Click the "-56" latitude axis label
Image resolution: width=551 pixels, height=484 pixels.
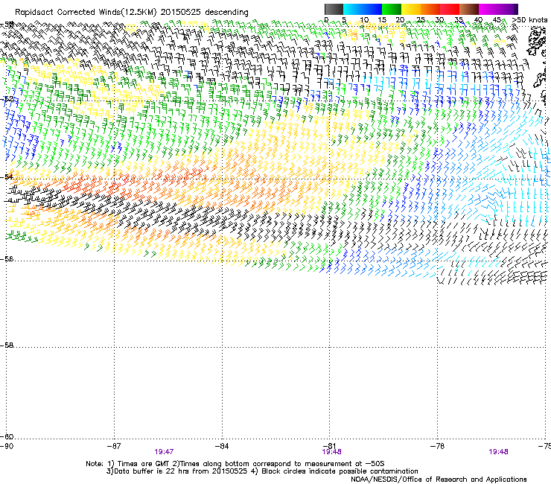7,259
